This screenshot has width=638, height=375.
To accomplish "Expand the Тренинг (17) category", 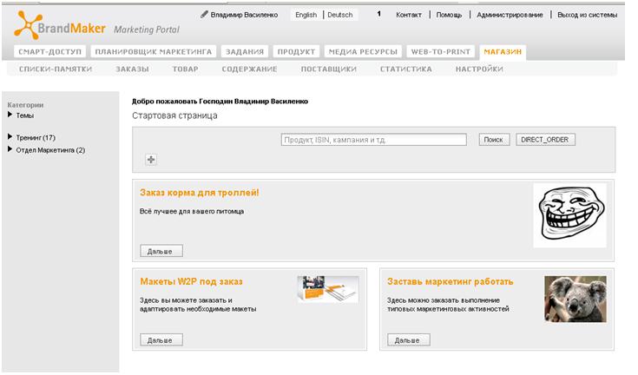I will [10, 136].
